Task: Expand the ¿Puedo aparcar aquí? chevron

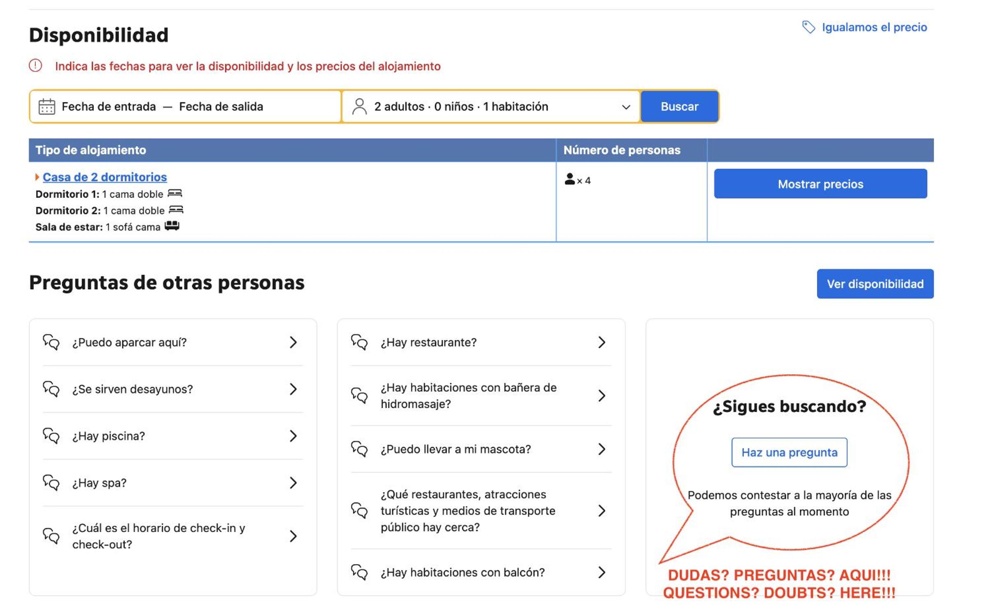Action: 293,342
